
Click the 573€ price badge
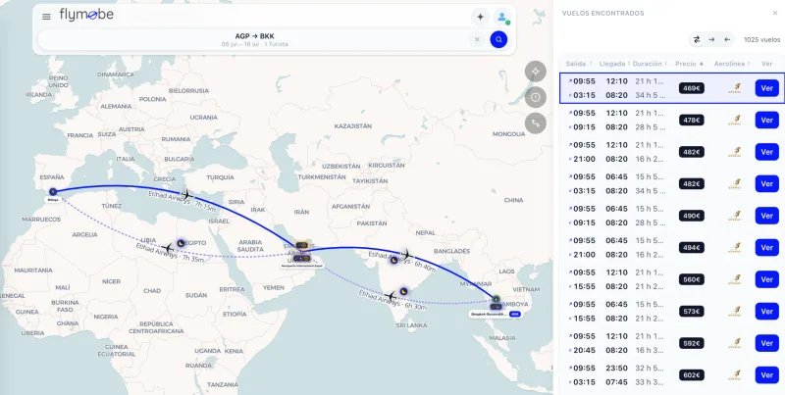(x=692, y=311)
